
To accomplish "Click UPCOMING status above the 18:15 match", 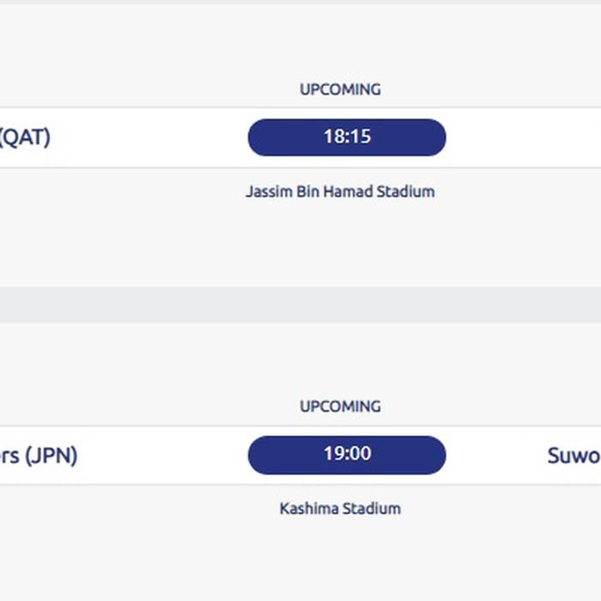I will (340, 89).
